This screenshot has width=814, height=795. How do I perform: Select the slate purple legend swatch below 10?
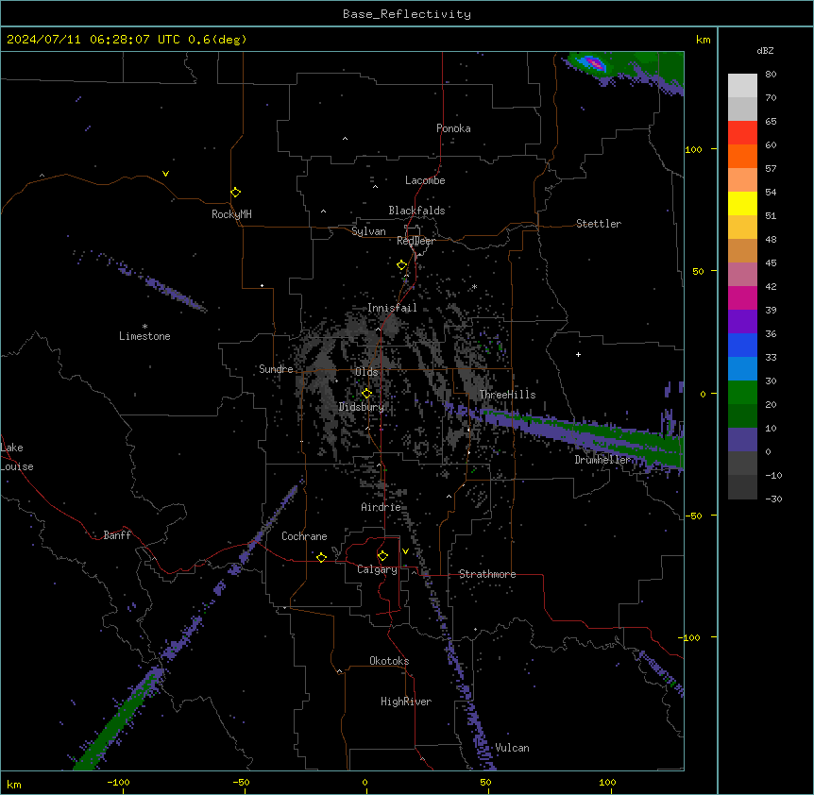tap(742, 440)
